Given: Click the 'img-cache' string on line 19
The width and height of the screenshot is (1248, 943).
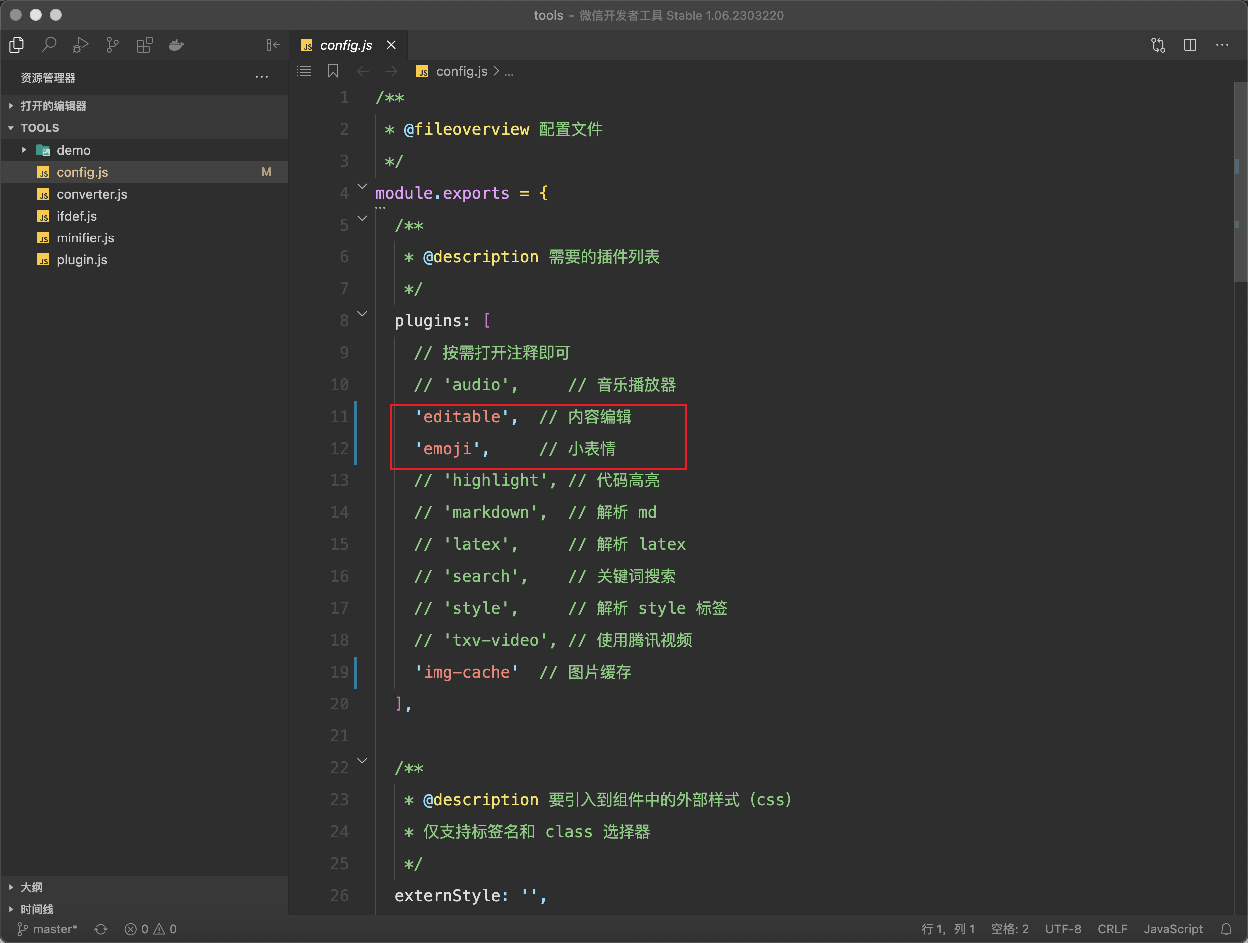Looking at the screenshot, I should tap(466, 672).
